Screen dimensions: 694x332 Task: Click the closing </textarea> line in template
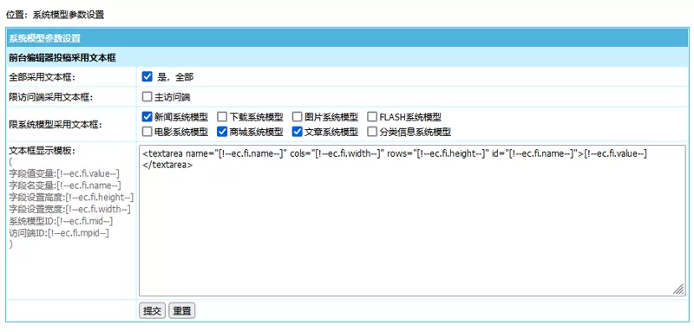tap(167, 165)
